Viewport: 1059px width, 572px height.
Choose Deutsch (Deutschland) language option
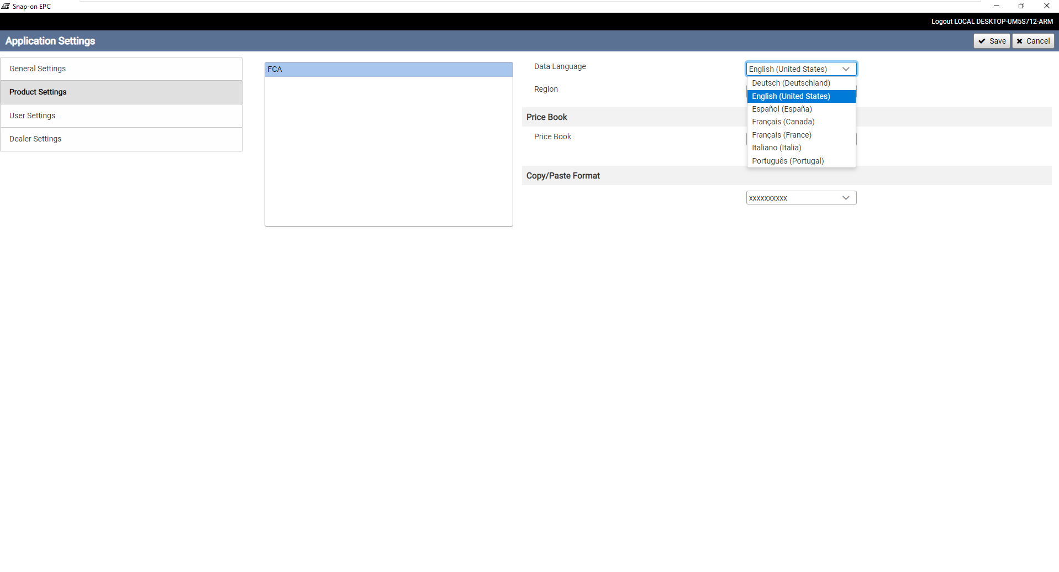801,83
